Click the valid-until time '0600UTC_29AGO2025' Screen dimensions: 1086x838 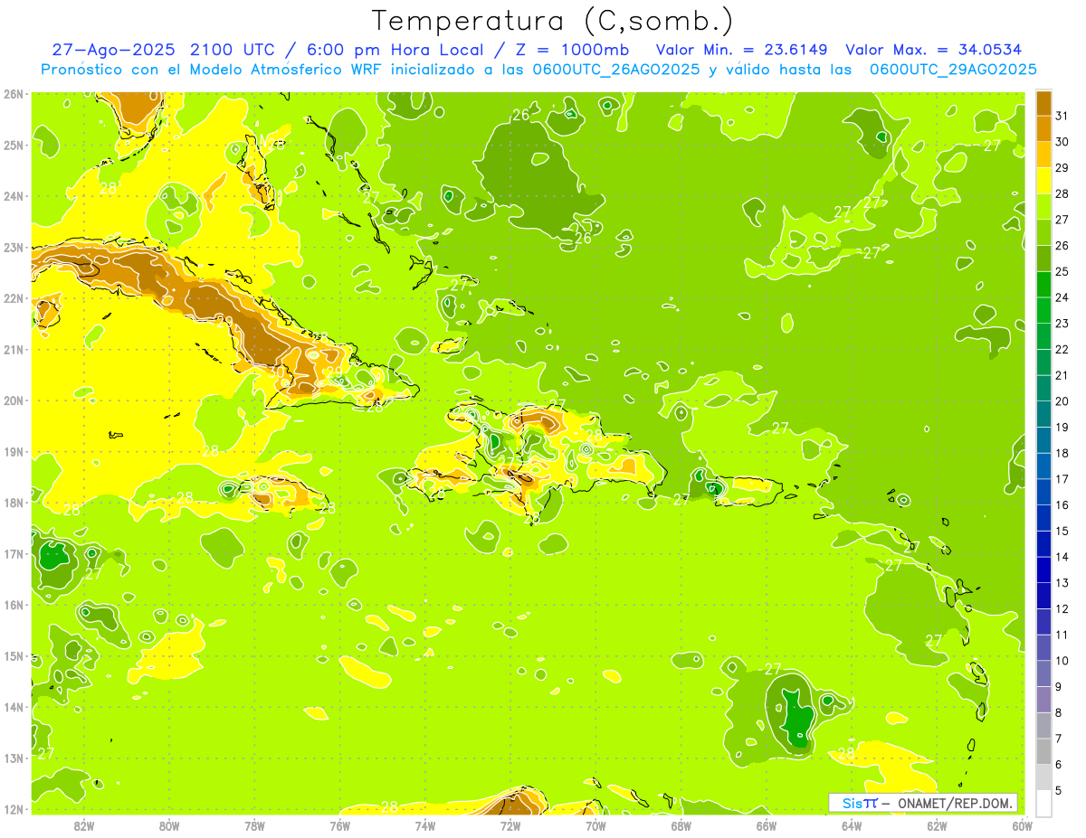coord(953,70)
